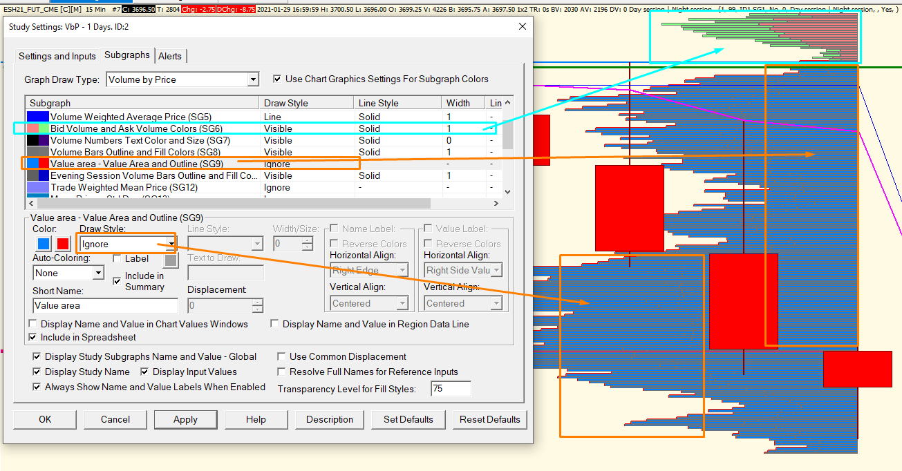
Task: Open Name Label Vertical Align Centered dropdown
Action: 369,303
